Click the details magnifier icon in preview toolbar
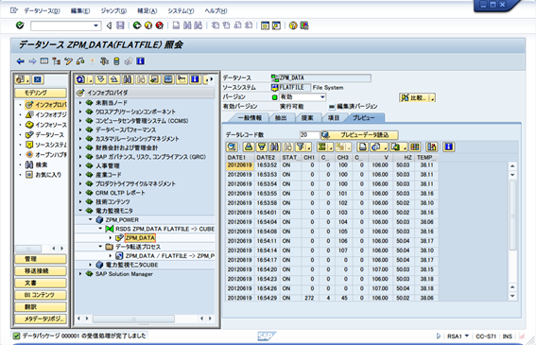Screen dimensions: 536x345 point(232,147)
